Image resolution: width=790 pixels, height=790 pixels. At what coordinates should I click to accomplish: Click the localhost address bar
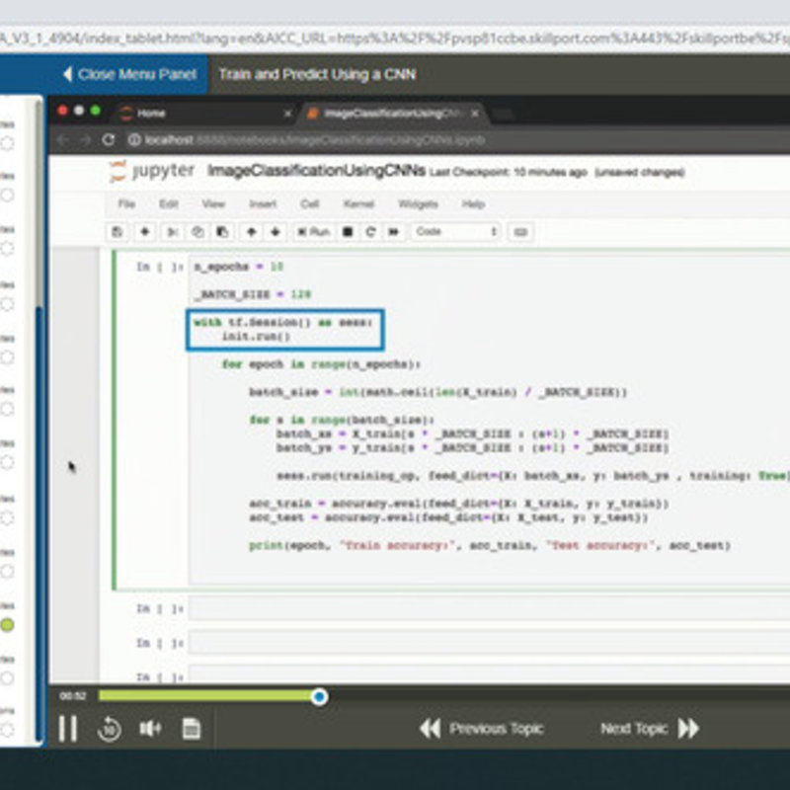315,139
